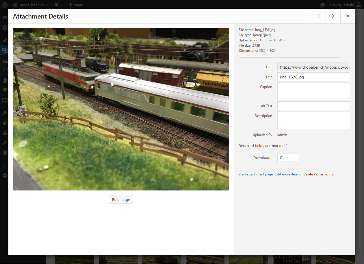Open the Users person icon in the sidebar
Screen dimensions: 364x264
(x=5, y=133)
